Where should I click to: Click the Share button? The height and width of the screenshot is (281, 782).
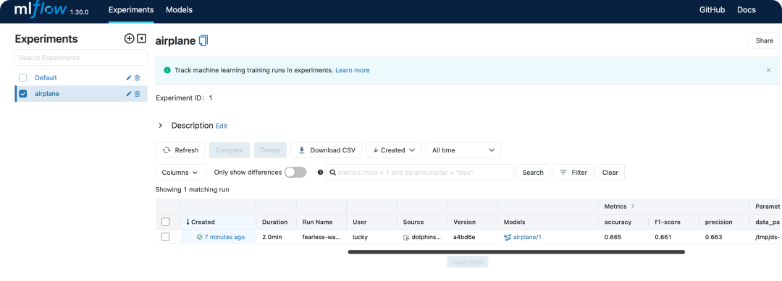tap(765, 40)
